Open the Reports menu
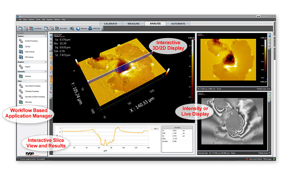Image resolution: width=292 pixels, height=174 pixels. click(50, 19)
